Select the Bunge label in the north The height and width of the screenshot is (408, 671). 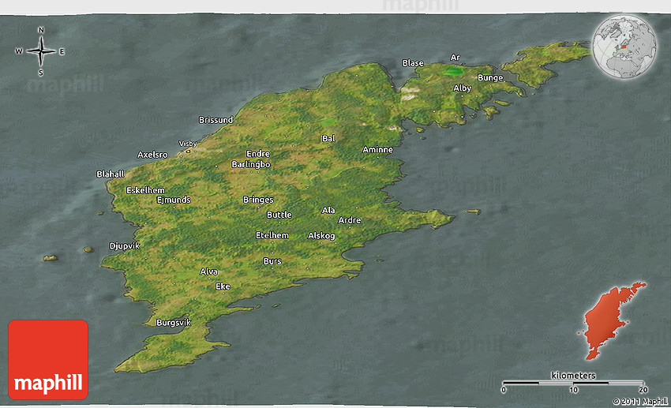point(489,78)
